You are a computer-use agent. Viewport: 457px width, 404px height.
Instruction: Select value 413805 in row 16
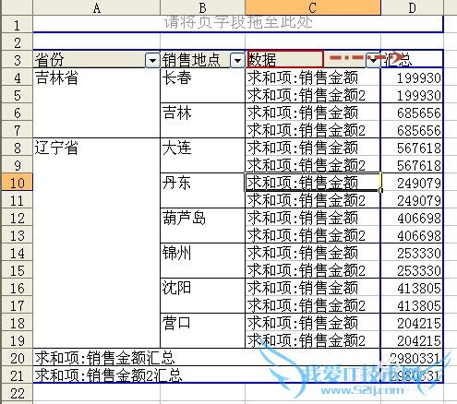point(412,288)
